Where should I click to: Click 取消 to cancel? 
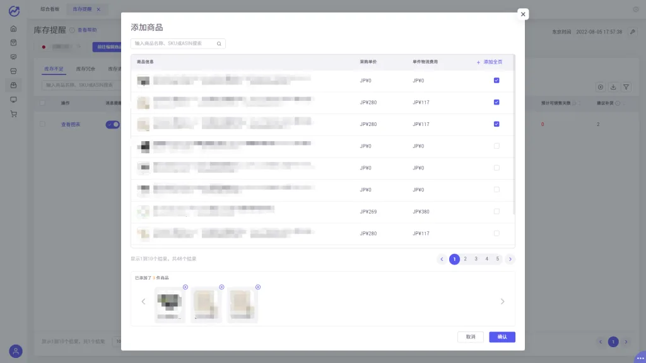(x=471, y=337)
